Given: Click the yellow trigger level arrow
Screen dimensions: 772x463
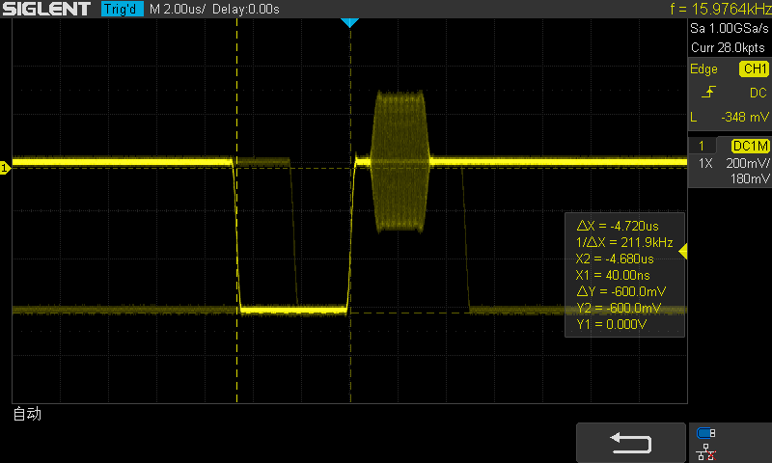Looking at the screenshot, I should click(x=683, y=252).
